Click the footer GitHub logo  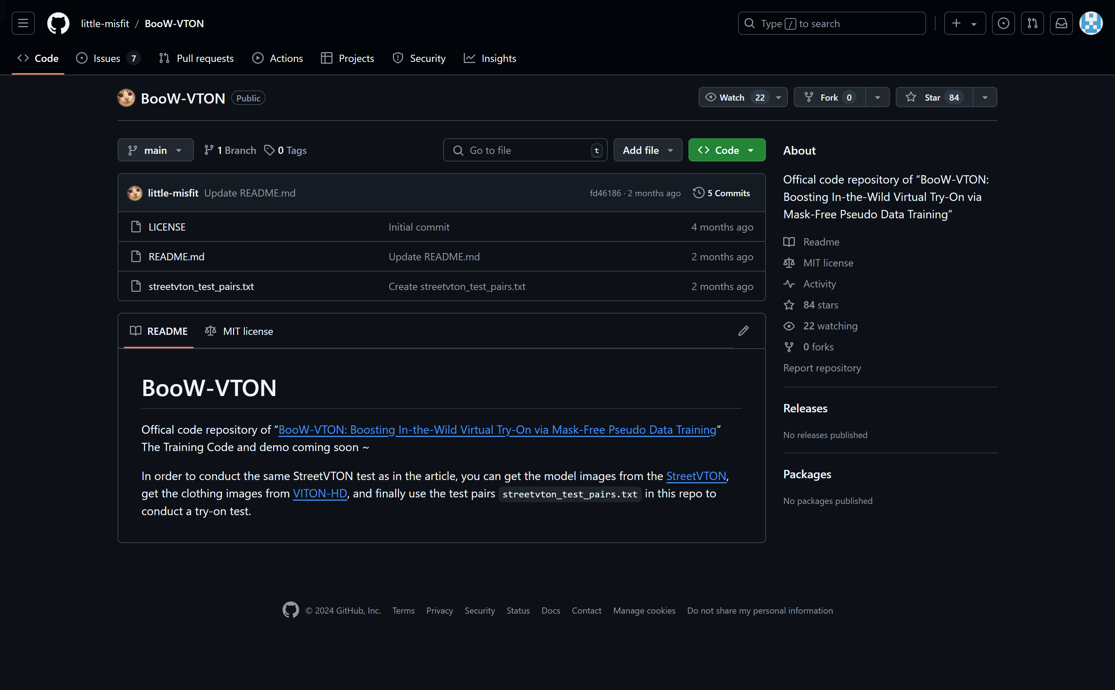(291, 610)
